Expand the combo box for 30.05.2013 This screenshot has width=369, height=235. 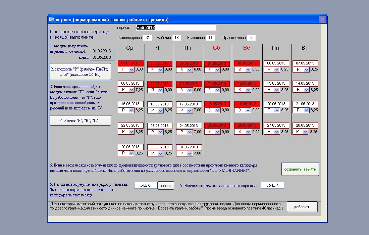click(160, 153)
